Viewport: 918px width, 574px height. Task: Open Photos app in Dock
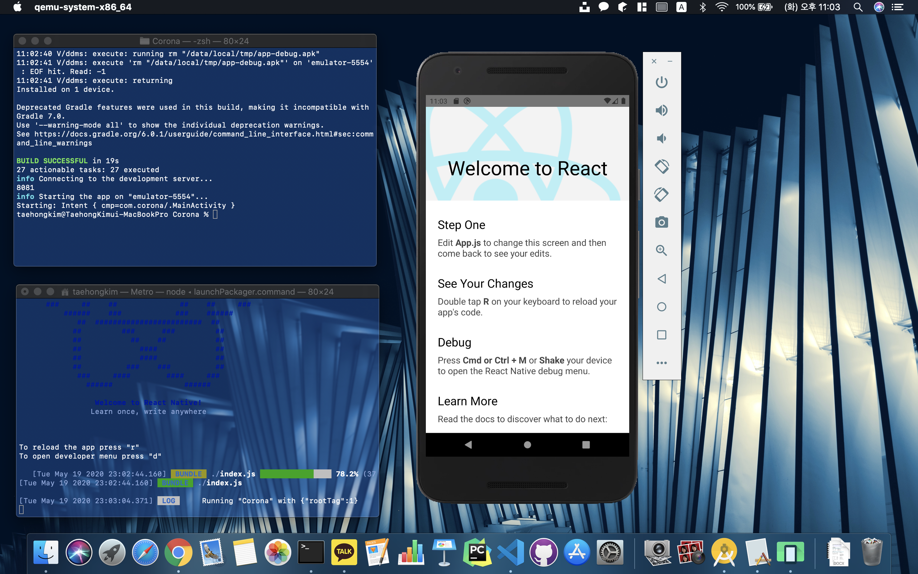click(x=278, y=552)
